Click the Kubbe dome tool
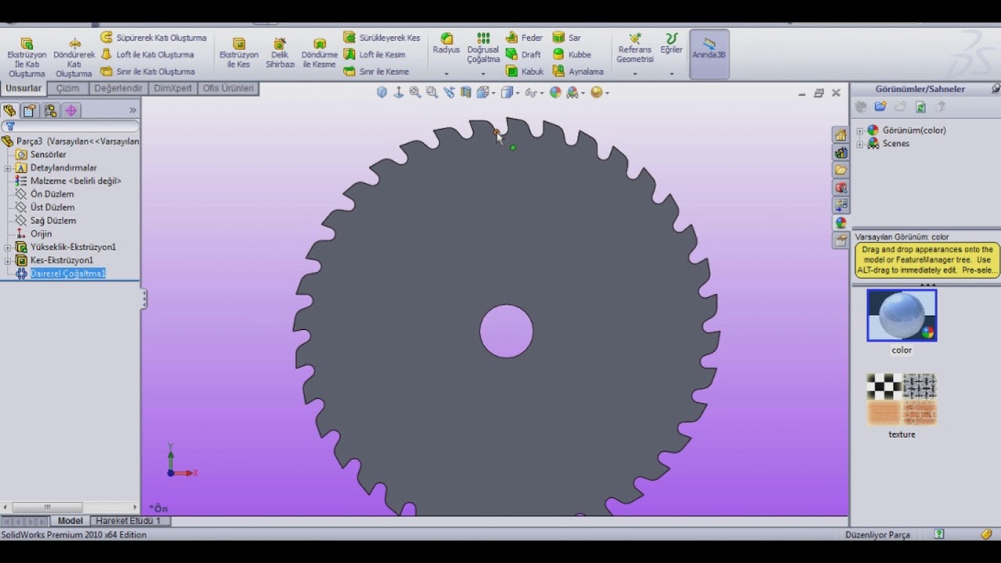 [572, 55]
